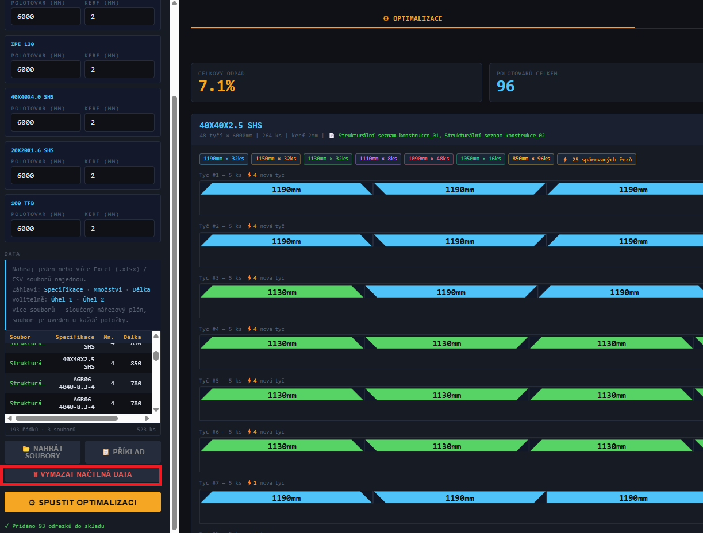Click the clipboard icon on Příklad button

pyautogui.click(x=105, y=452)
